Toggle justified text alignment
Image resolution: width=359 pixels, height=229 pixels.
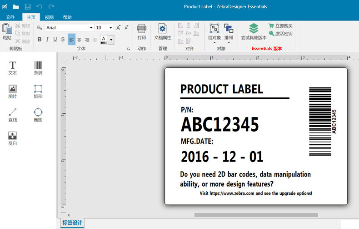click(x=95, y=40)
